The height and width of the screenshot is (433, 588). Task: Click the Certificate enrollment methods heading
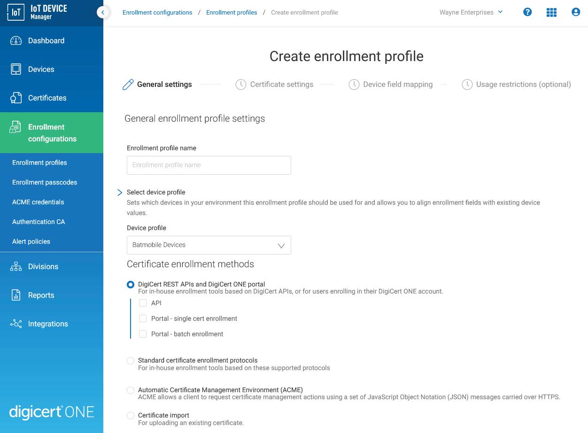coord(190,264)
